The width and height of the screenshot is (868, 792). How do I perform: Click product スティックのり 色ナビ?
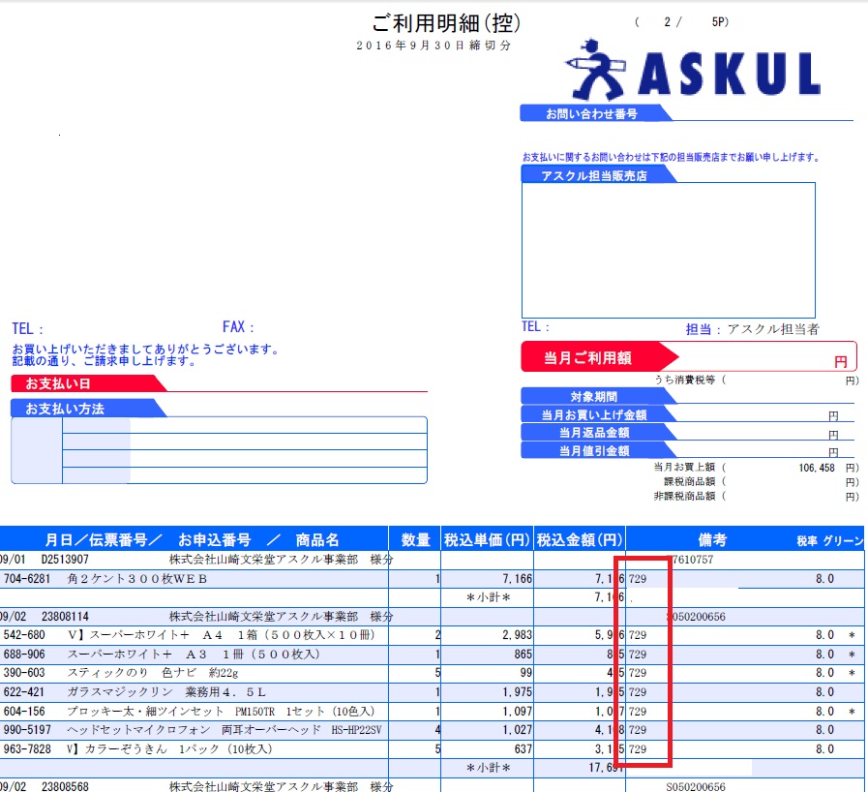(x=152, y=672)
